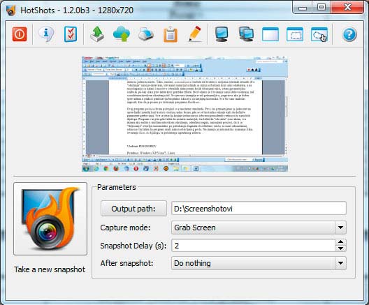Copy snapshot to clipboard icon
This screenshot has height=305, width=369.
(171, 35)
